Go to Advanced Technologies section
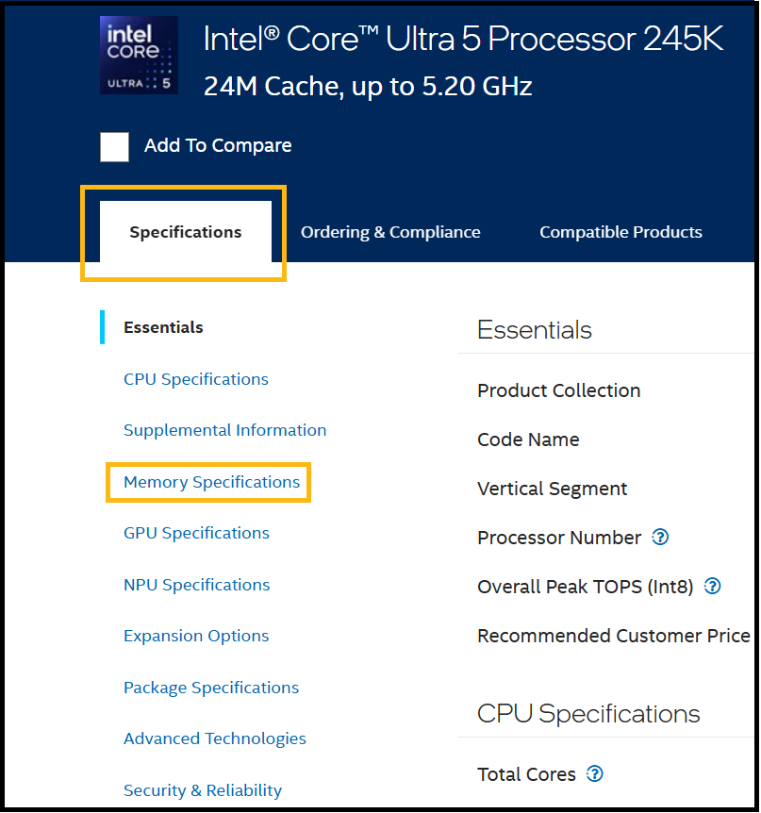Image resolution: width=761 pixels, height=813 pixels. click(215, 738)
